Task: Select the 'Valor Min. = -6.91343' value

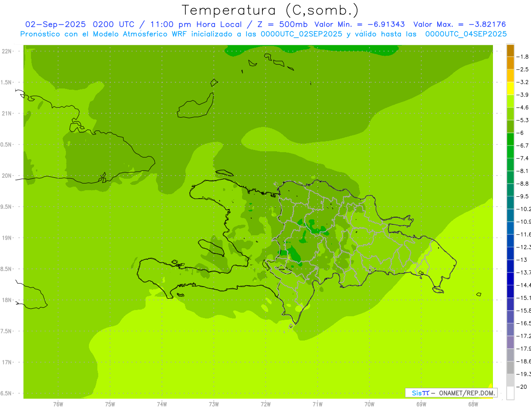Action: 359,24
